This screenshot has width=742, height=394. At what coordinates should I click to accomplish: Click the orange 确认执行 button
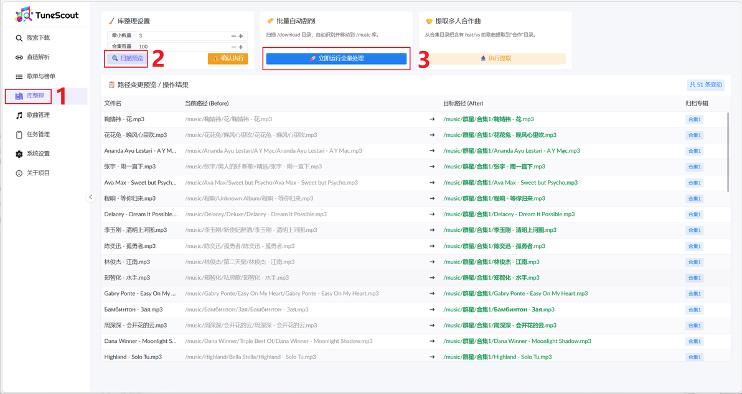coord(228,58)
